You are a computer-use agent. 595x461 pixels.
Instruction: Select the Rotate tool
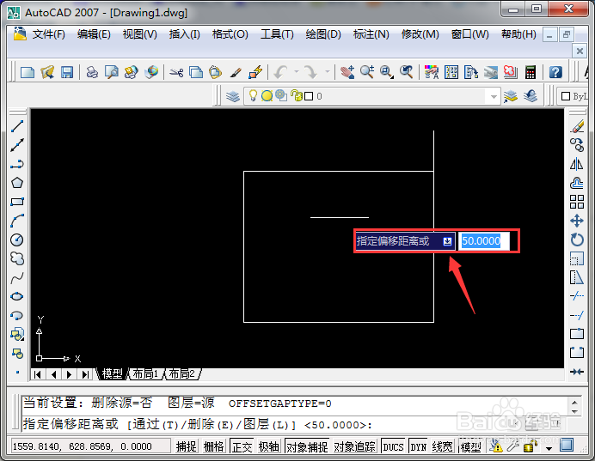pyautogui.click(x=577, y=240)
